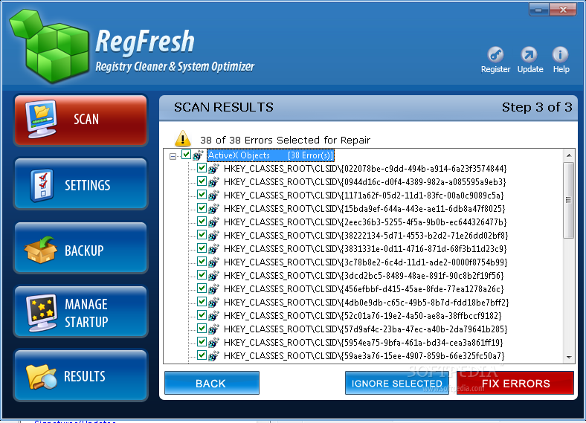Image resolution: width=586 pixels, height=423 pixels.
Task: Open the Help info icon
Action: [x=560, y=55]
